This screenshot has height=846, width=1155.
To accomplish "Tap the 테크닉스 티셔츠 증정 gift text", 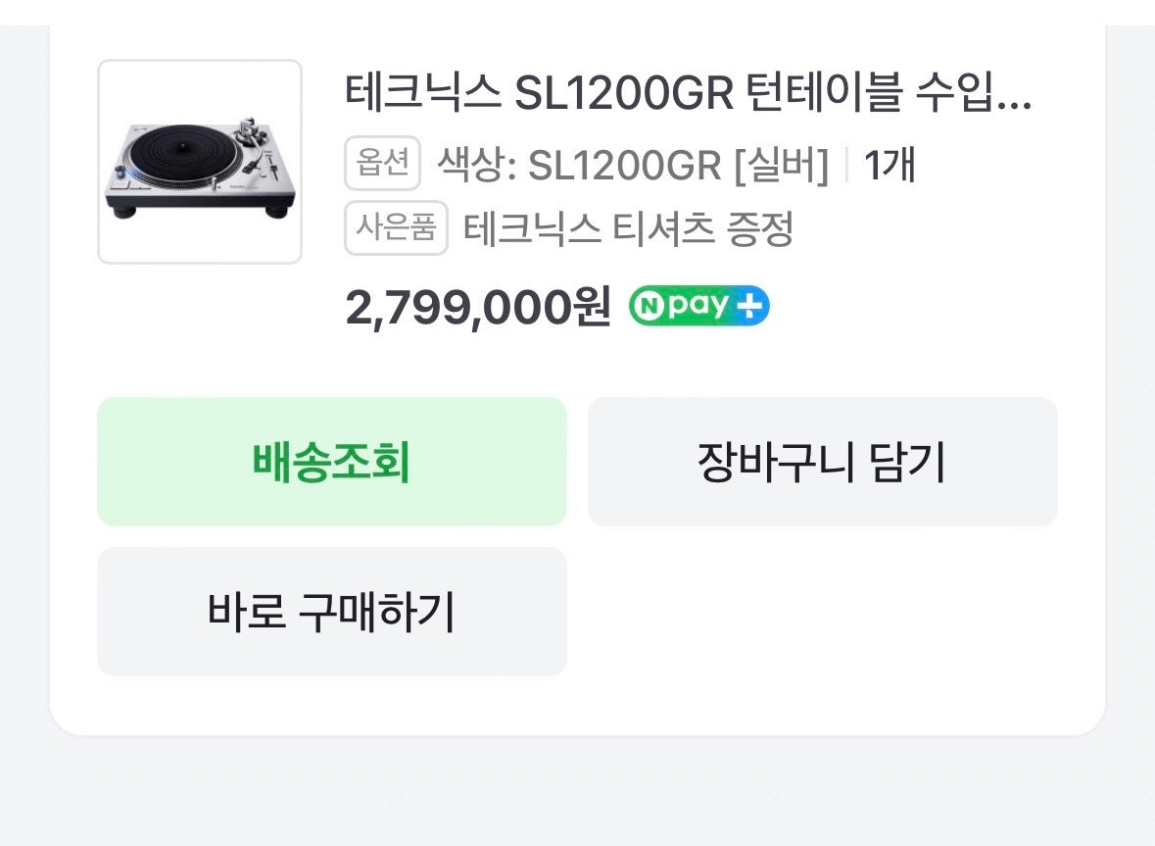I will (x=628, y=230).
